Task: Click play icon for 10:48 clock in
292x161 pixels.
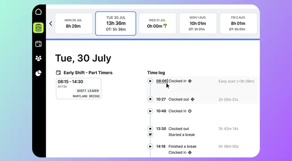Action: tap(150, 111)
